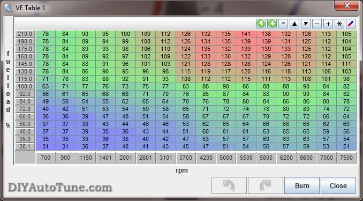Select the 700 rpm column header
363x201 pixels.
46,158
